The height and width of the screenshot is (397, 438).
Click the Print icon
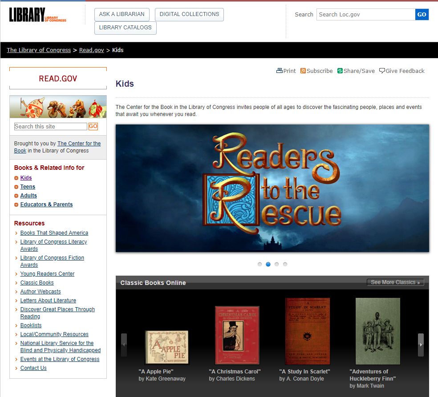280,71
